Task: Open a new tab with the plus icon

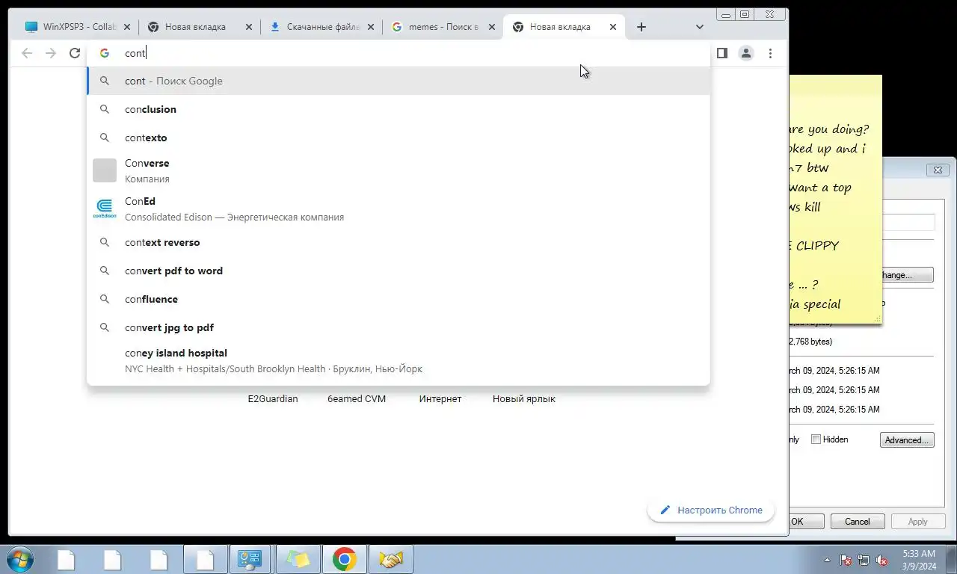Action: coord(641,27)
